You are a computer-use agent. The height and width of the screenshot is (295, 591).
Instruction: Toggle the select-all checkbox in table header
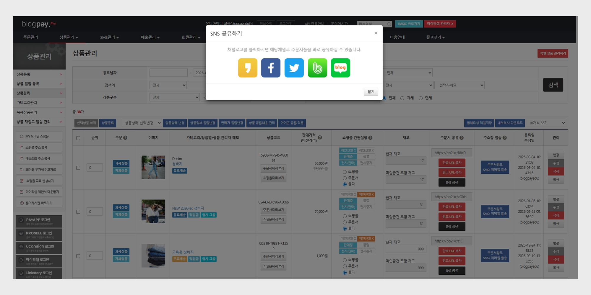(x=78, y=138)
